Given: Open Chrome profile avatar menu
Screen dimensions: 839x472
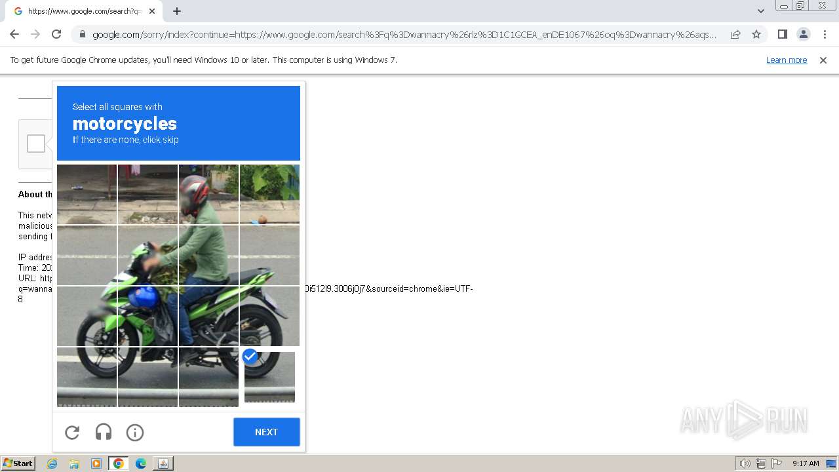Looking at the screenshot, I should (804, 34).
